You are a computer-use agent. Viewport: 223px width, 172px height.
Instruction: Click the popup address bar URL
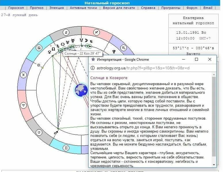click(143, 68)
